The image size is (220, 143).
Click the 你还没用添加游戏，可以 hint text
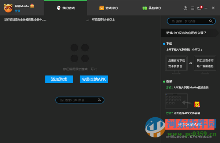point(80,69)
